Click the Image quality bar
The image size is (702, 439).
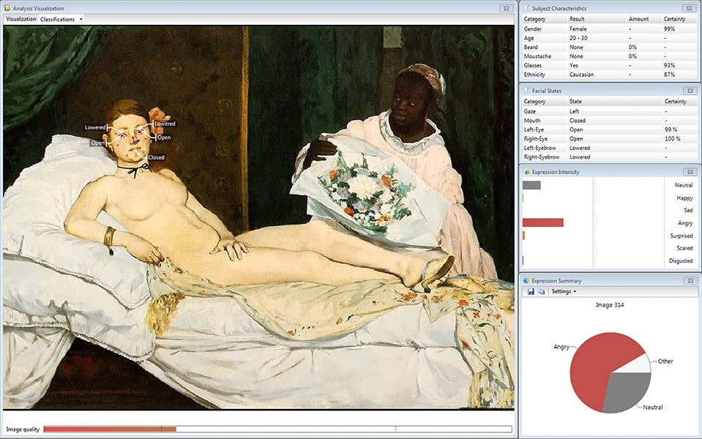277,429
